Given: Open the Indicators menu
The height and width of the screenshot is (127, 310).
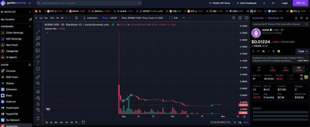Looking at the screenshot, I should click(x=91, y=18).
